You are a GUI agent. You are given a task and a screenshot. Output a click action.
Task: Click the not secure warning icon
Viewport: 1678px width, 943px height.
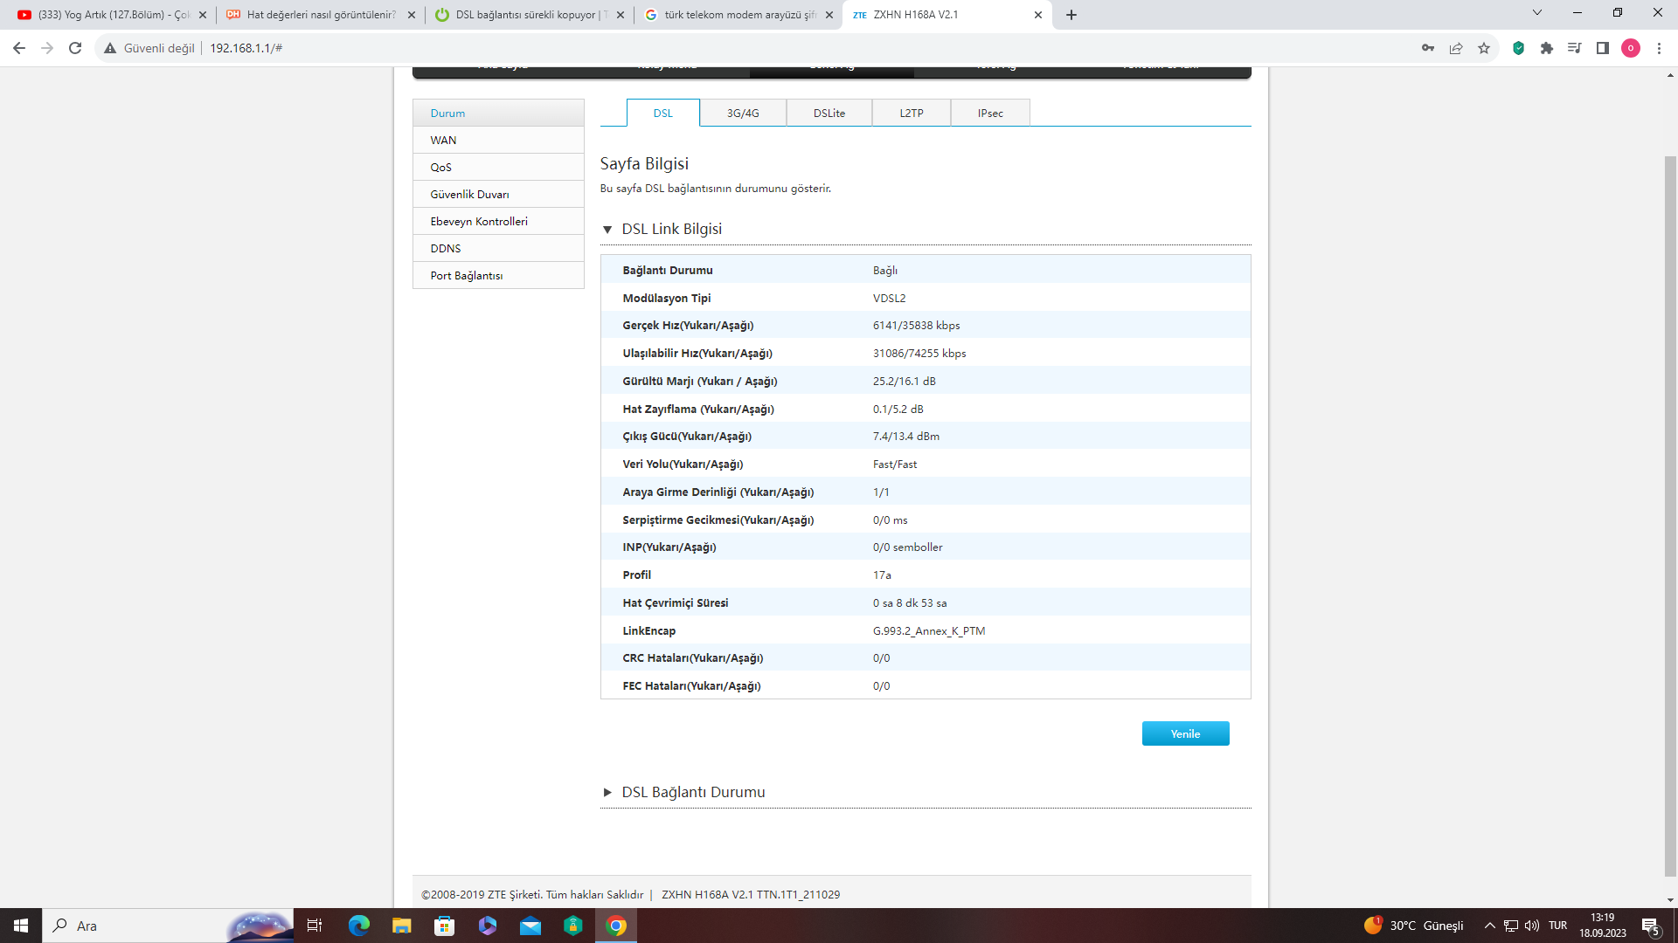click(110, 48)
